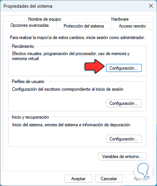Select the Opciones avanzadas tab

coord(30,25)
